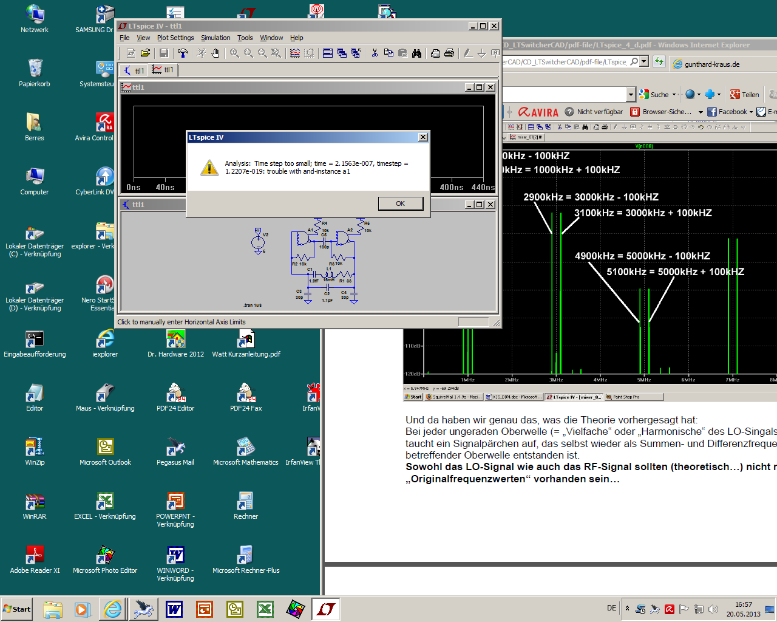Click the Find binoculars icon

pyautogui.click(x=416, y=53)
